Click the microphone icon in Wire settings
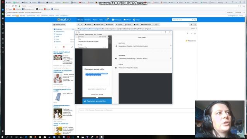247x139 pixels. 116,46
